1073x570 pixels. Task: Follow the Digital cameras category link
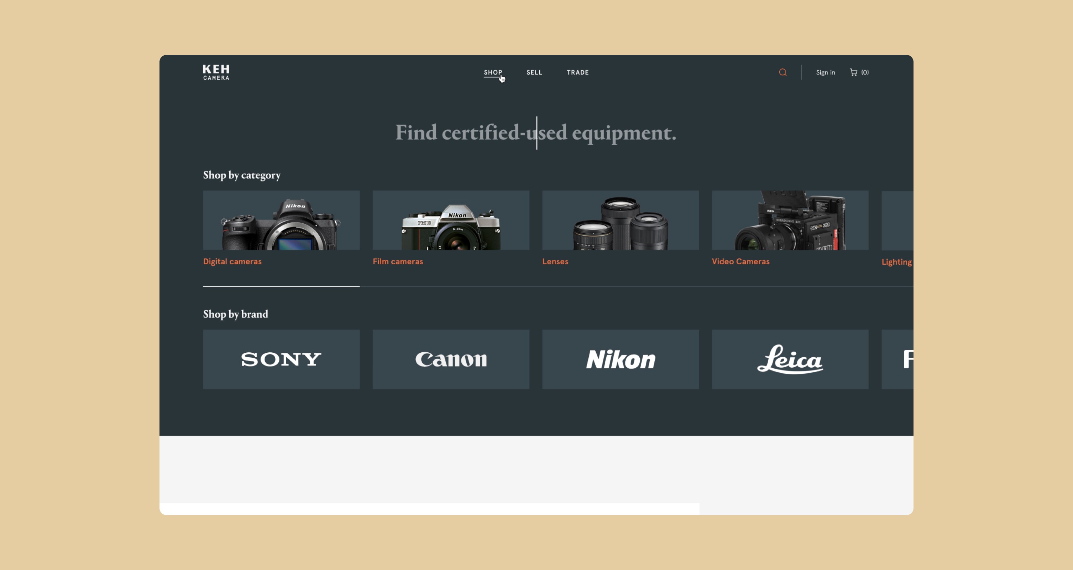232,261
